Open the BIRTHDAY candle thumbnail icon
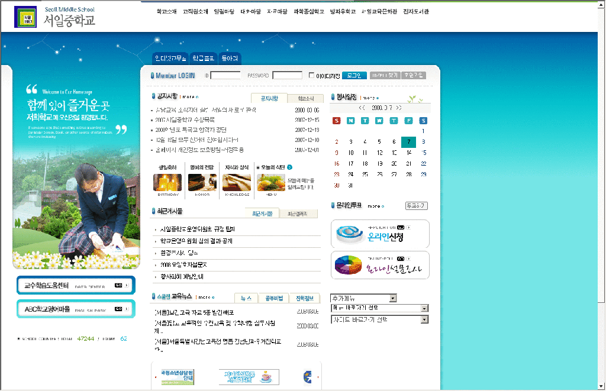The width and height of the screenshot is (606, 391). 167,182
